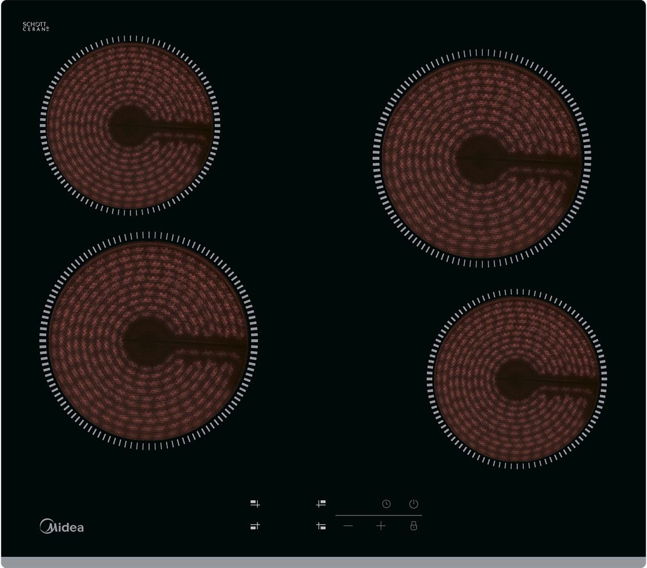The height and width of the screenshot is (568, 647).
Task: Click the divider line above minus and plus
Action: click(x=378, y=516)
